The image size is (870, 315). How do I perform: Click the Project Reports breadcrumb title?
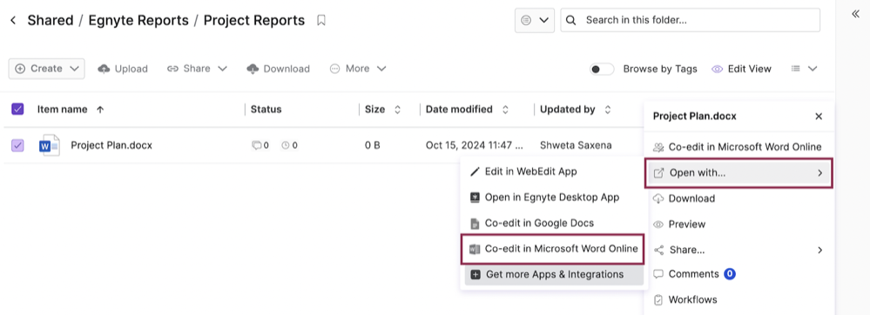tap(254, 21)
